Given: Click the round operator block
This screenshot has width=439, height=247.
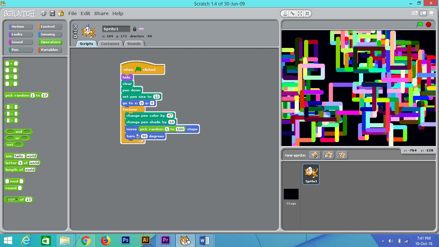Looking at the screenshot, I should [x=14, y=188].
